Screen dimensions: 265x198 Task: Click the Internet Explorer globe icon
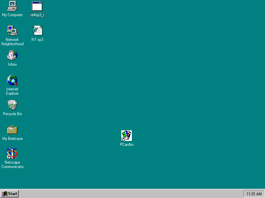point(12,80)
